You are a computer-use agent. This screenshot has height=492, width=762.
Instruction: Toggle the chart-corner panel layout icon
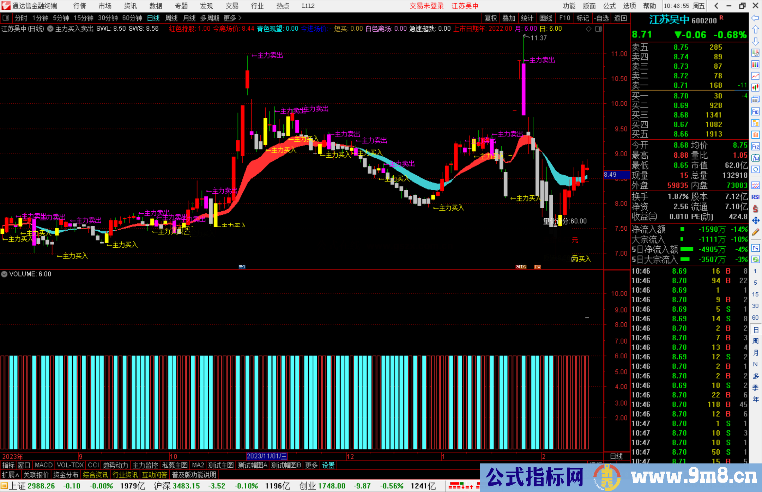click(x=598, y=29)
